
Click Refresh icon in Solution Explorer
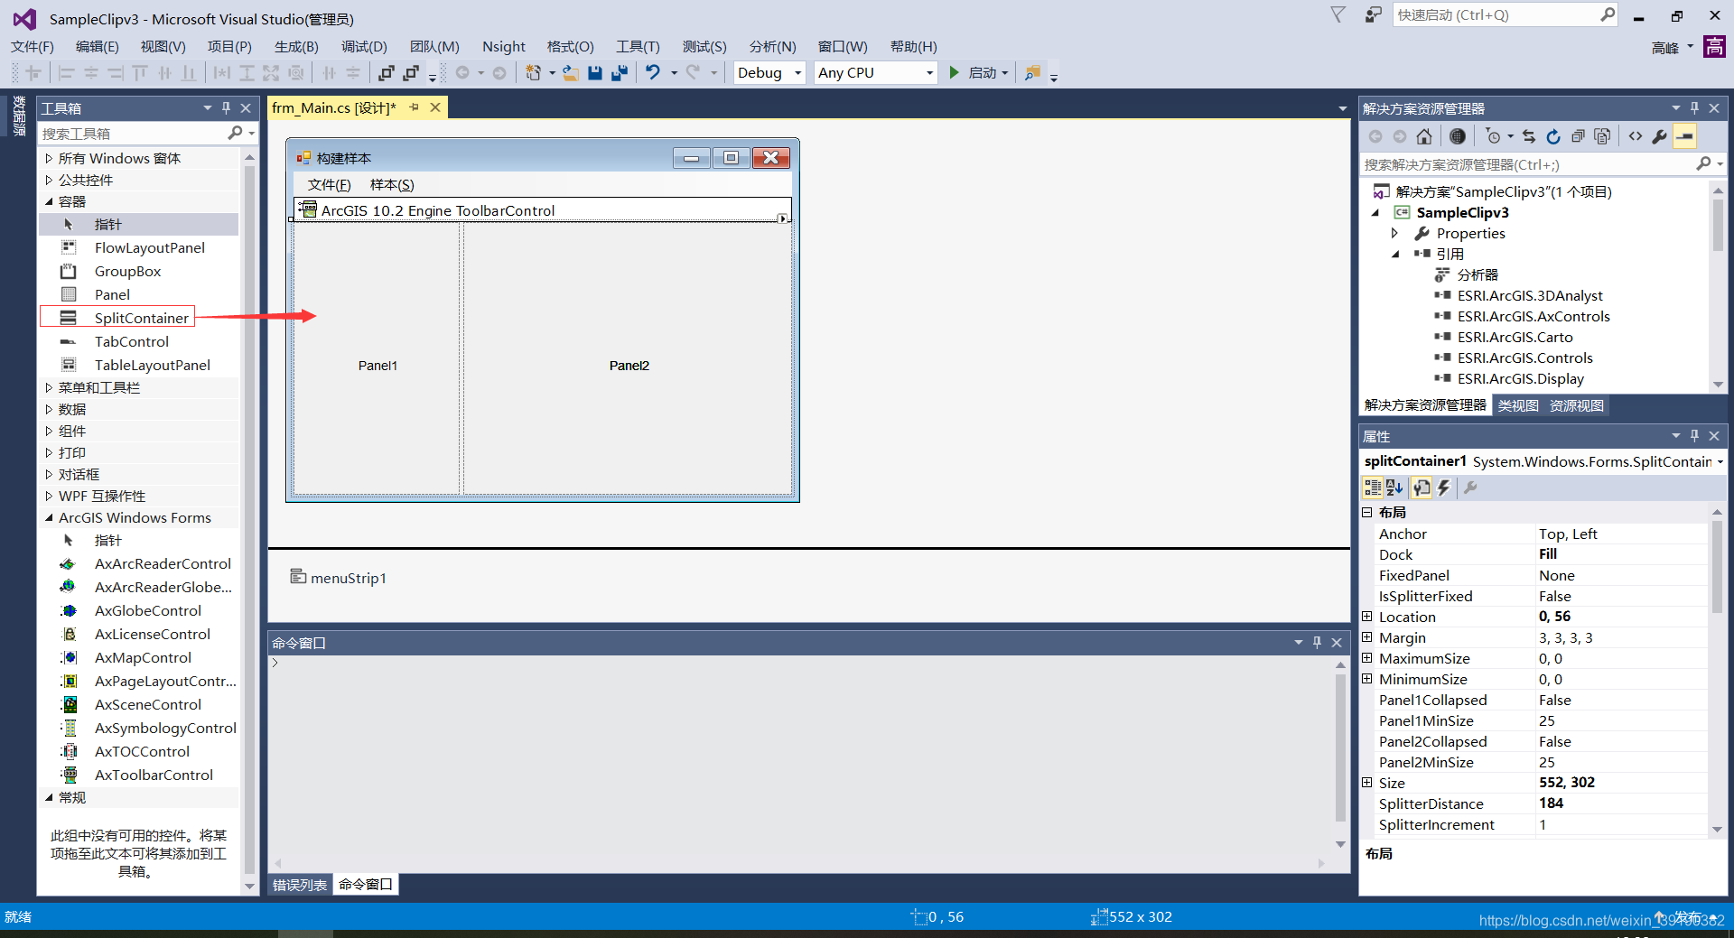coord(1553,136)
